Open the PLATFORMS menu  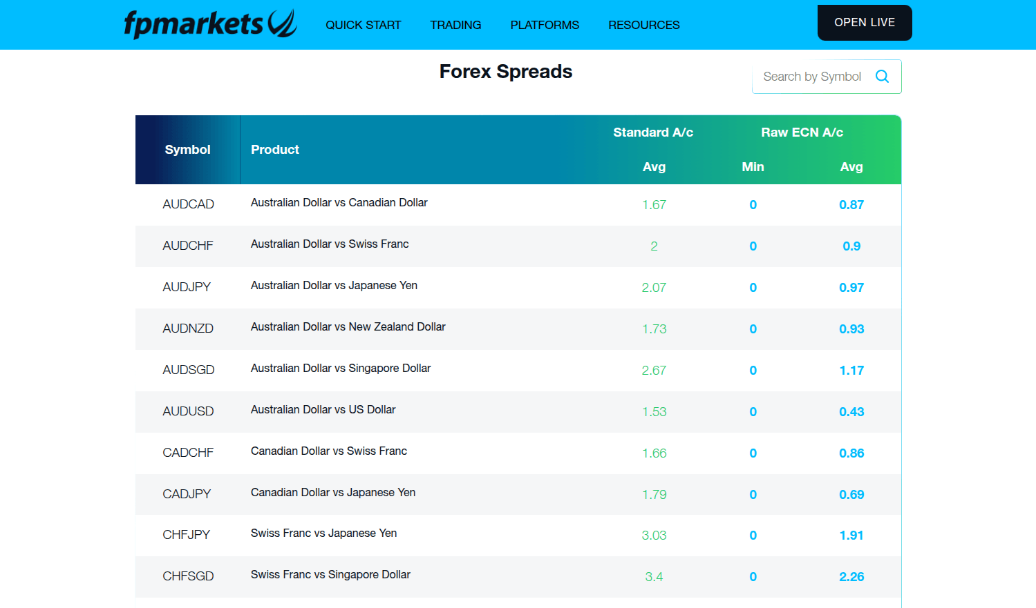[545, 25]
